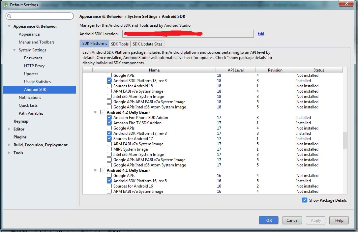Close the Default Settings dialog
Screen dimensions: 358x232
click(346, 3)
